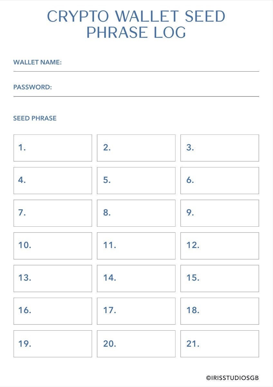This screenshot has width=273, height=387.
Task: Click seed phrase box 12
Action: click(x=220, y=246)
